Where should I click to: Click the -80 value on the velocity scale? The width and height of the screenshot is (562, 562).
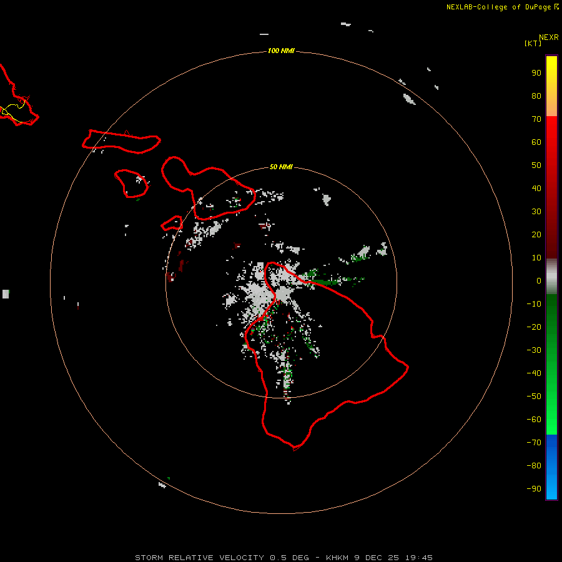click(x=534, y=466)
